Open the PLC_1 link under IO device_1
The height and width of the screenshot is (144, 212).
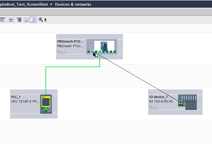point(154,107)
